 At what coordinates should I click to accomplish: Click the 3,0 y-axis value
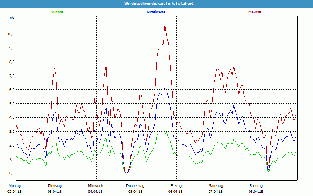(12, 131)
